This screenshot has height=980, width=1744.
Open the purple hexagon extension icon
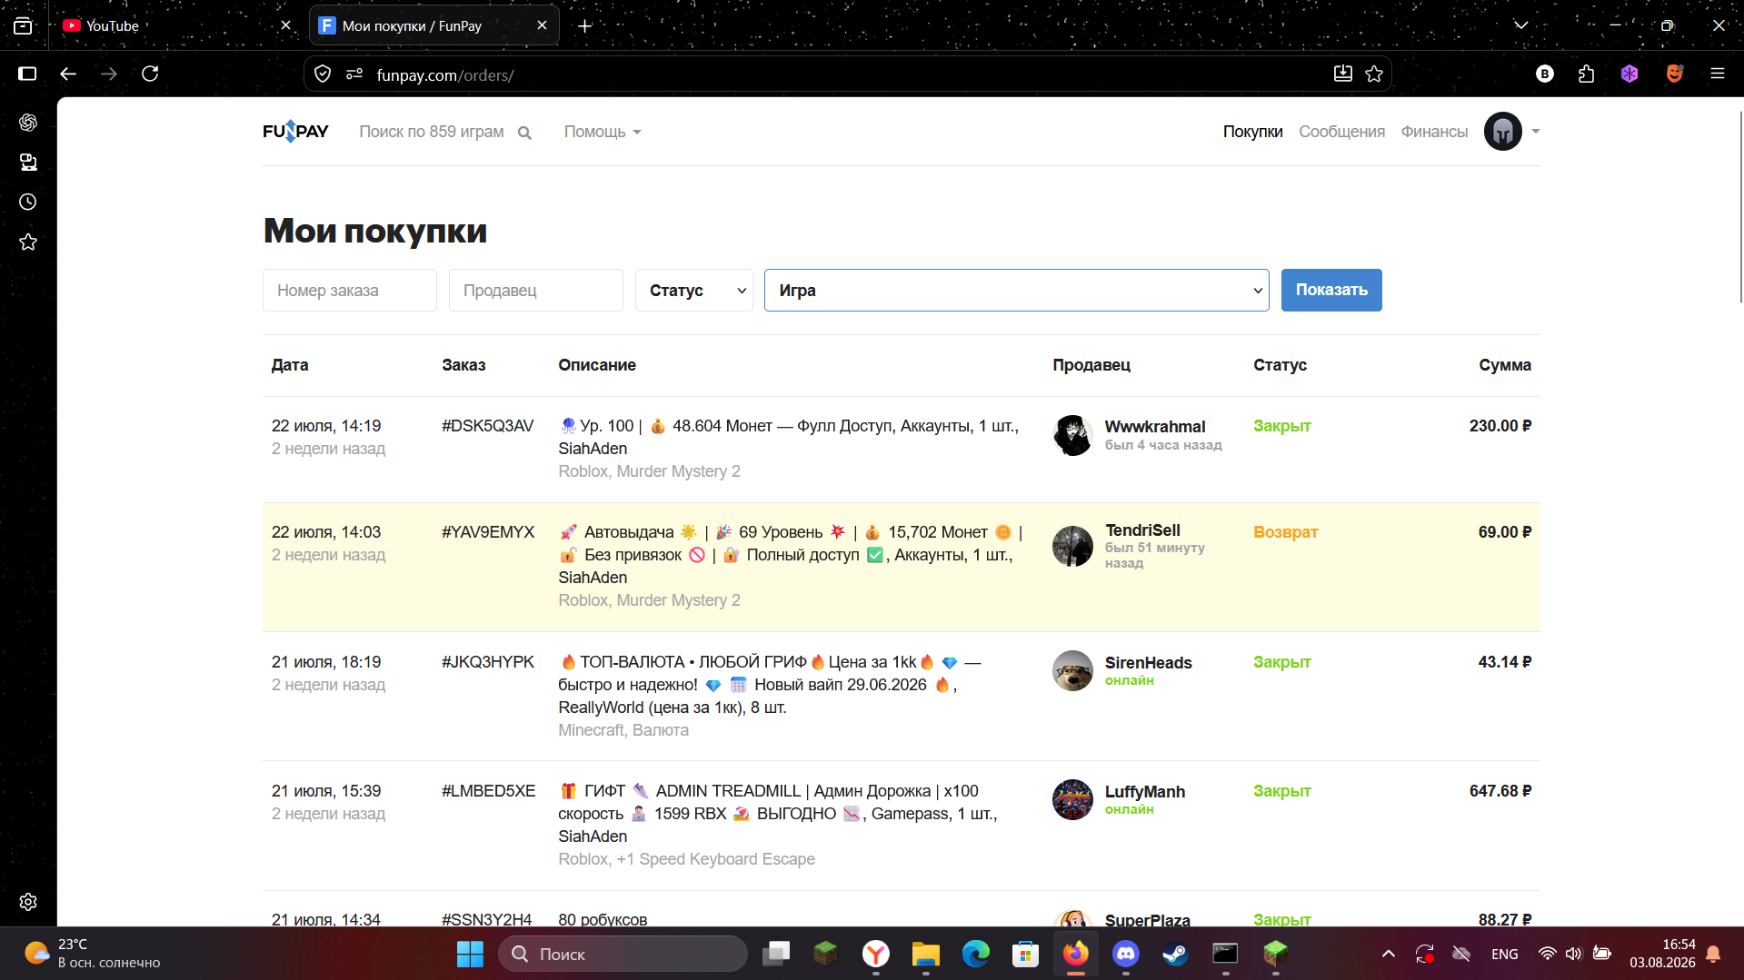[x=1629, y=74]
